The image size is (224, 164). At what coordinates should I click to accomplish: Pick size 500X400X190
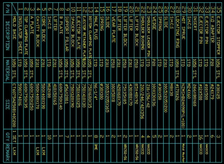point(44,96)
